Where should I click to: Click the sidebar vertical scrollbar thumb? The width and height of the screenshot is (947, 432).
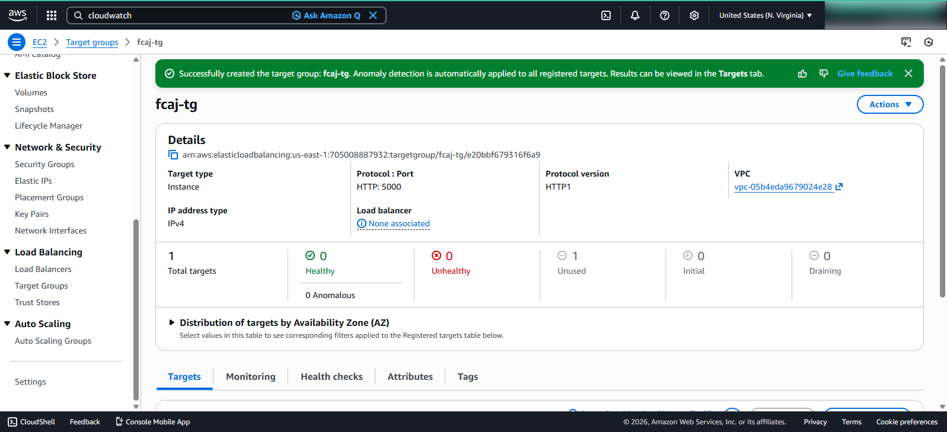click(136, 310)
